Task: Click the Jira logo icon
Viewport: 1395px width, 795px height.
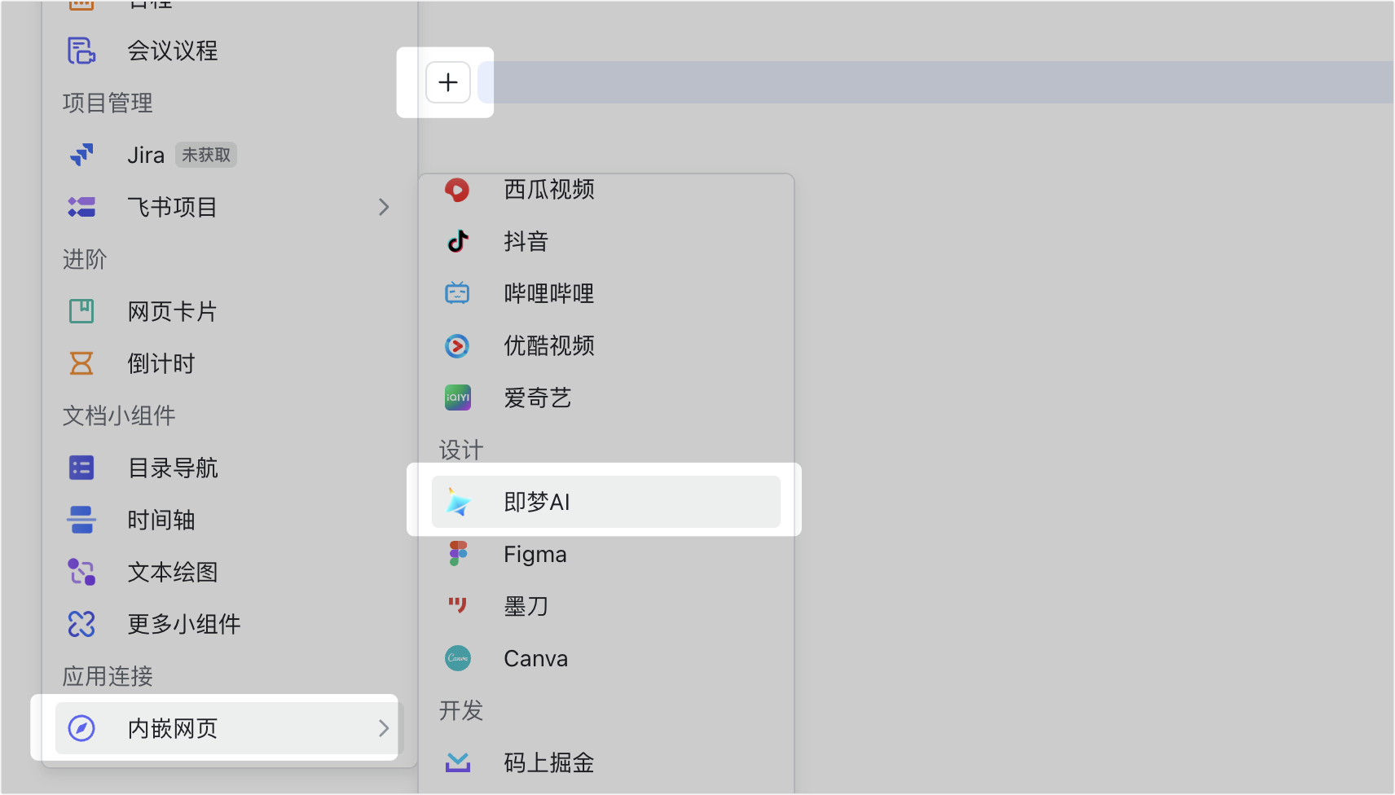Action: click(81, 155)
